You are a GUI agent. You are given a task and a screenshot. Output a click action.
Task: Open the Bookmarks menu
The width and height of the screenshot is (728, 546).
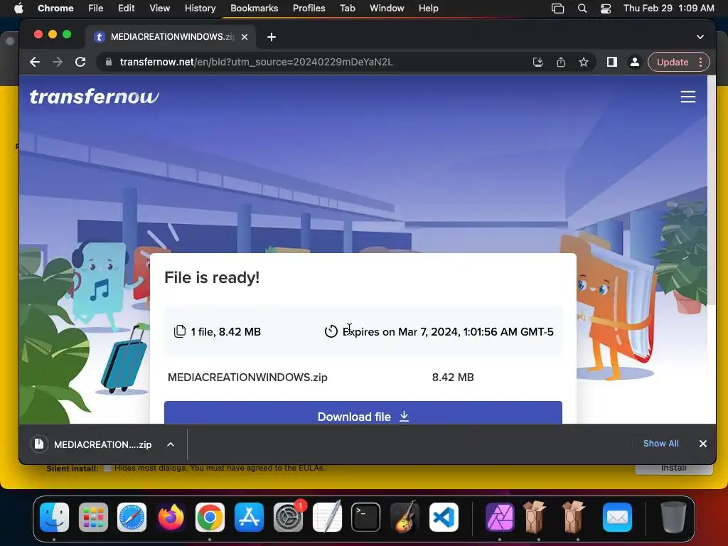point(254,8)
